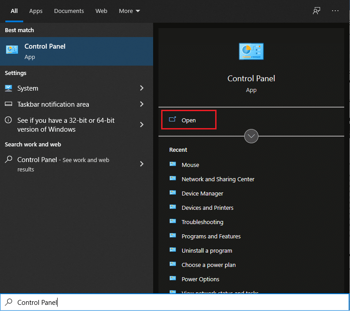Expand the System result arrow
Image resolution: width=350 pixels, height=312 pixels.
[x=142, y=88]
